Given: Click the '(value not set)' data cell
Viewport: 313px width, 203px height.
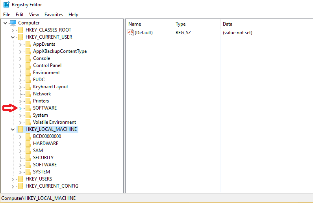Looking at the screenshot, I should tap(237, 33).
